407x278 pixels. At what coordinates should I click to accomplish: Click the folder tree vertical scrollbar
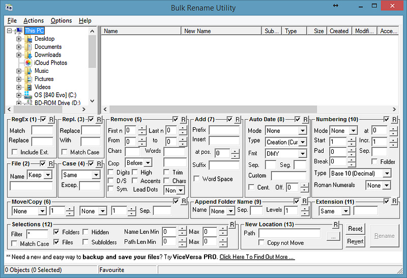(x=92, y=51)
